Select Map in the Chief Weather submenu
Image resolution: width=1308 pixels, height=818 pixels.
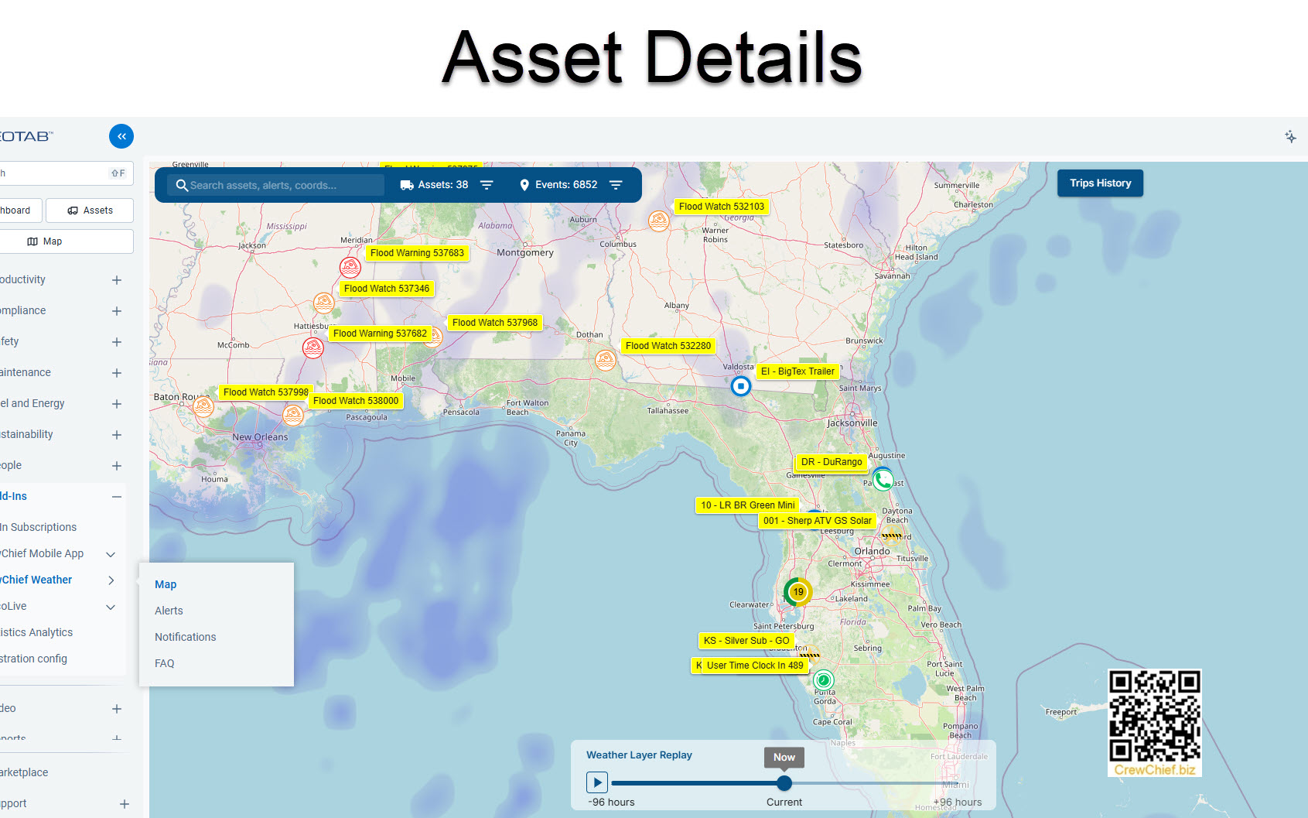[x=166, y=584]
